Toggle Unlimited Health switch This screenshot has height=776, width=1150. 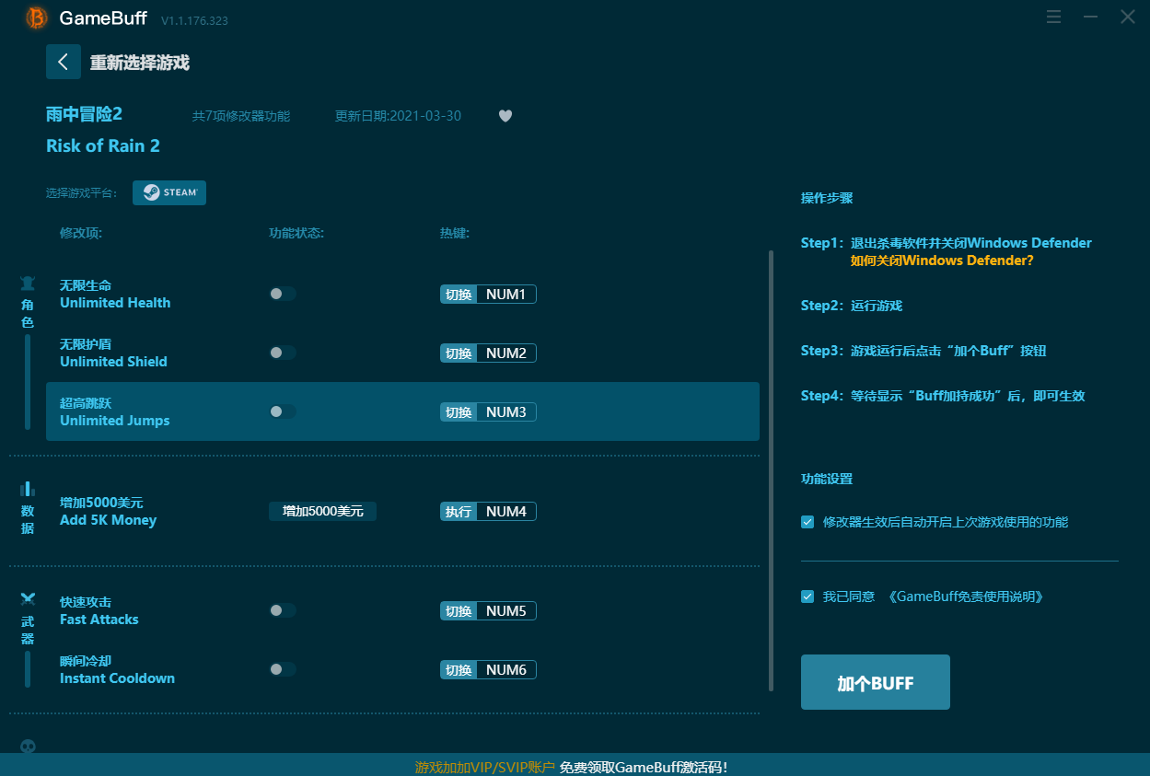[x=283, y=294]
